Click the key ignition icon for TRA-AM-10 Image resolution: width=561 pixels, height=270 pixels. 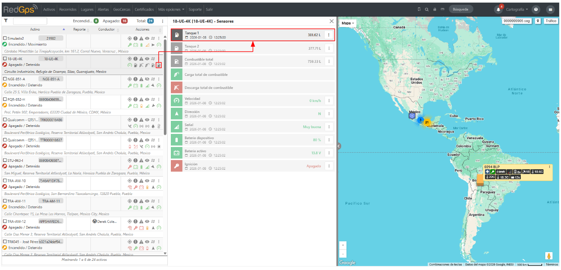135,187
